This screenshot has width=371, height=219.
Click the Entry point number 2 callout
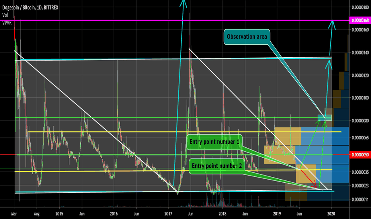[217, 166]
